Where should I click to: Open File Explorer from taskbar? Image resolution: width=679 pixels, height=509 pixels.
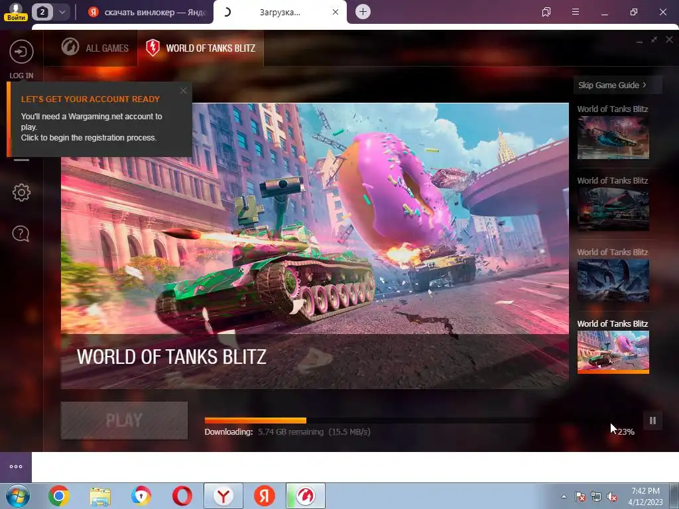(100, 496)
